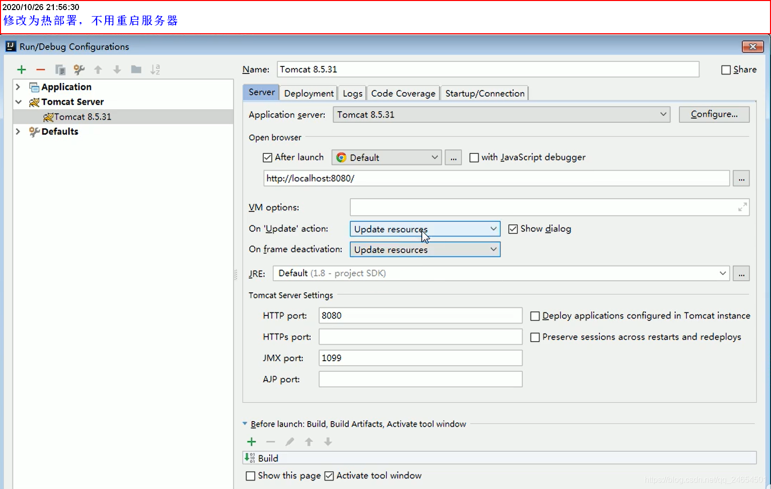
Task: Click the Application tree node icon
Action: [x=34, y=87]
